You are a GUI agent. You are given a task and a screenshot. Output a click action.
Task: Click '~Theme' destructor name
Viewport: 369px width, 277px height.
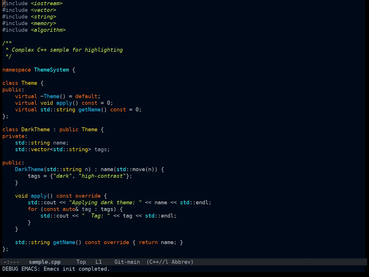click(x=50, y=96)
